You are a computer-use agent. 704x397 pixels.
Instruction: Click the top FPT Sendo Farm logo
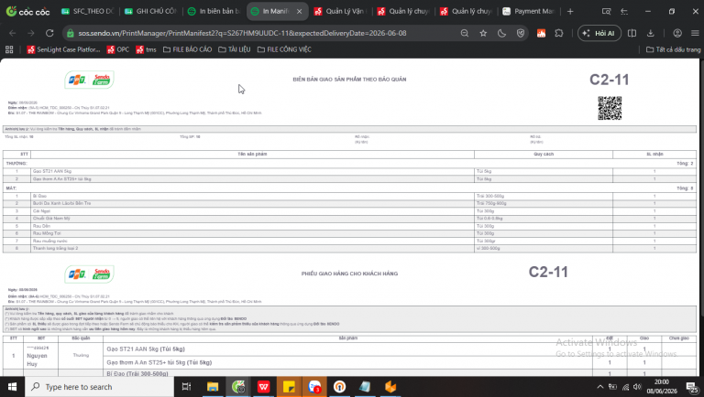tap(89, 80)
